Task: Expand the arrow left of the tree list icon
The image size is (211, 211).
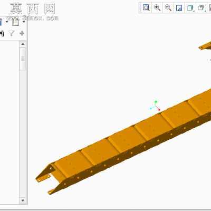Action: (x=7, y=22)
